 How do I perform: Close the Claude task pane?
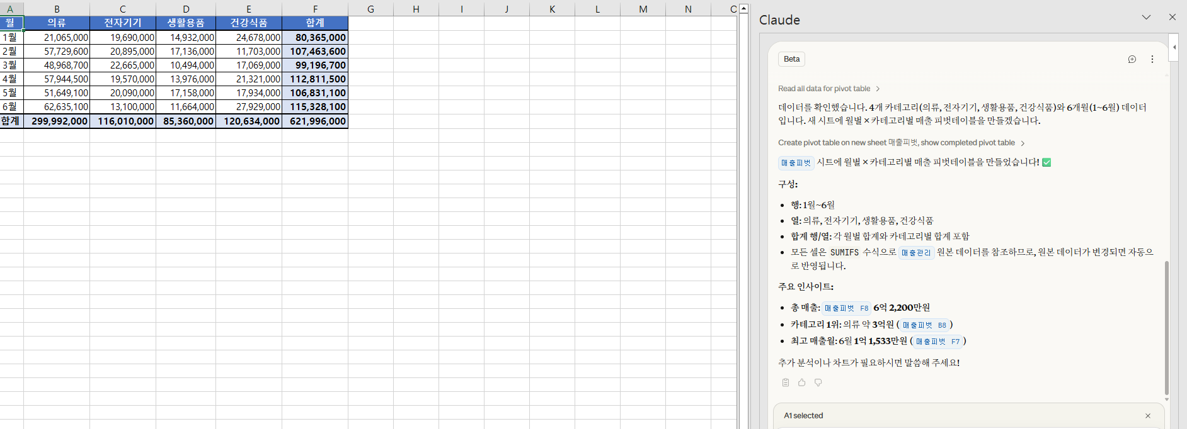click(x=1172, y=17)
